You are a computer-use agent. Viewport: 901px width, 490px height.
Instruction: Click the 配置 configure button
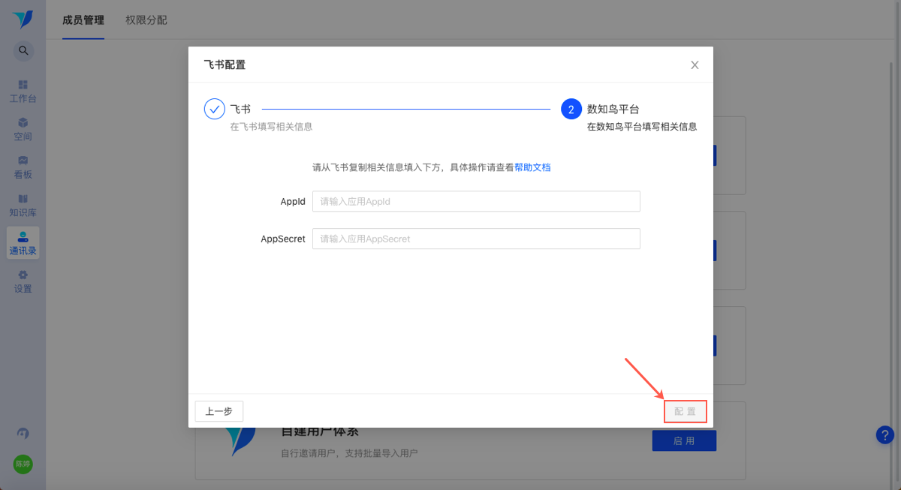point(685,411)
